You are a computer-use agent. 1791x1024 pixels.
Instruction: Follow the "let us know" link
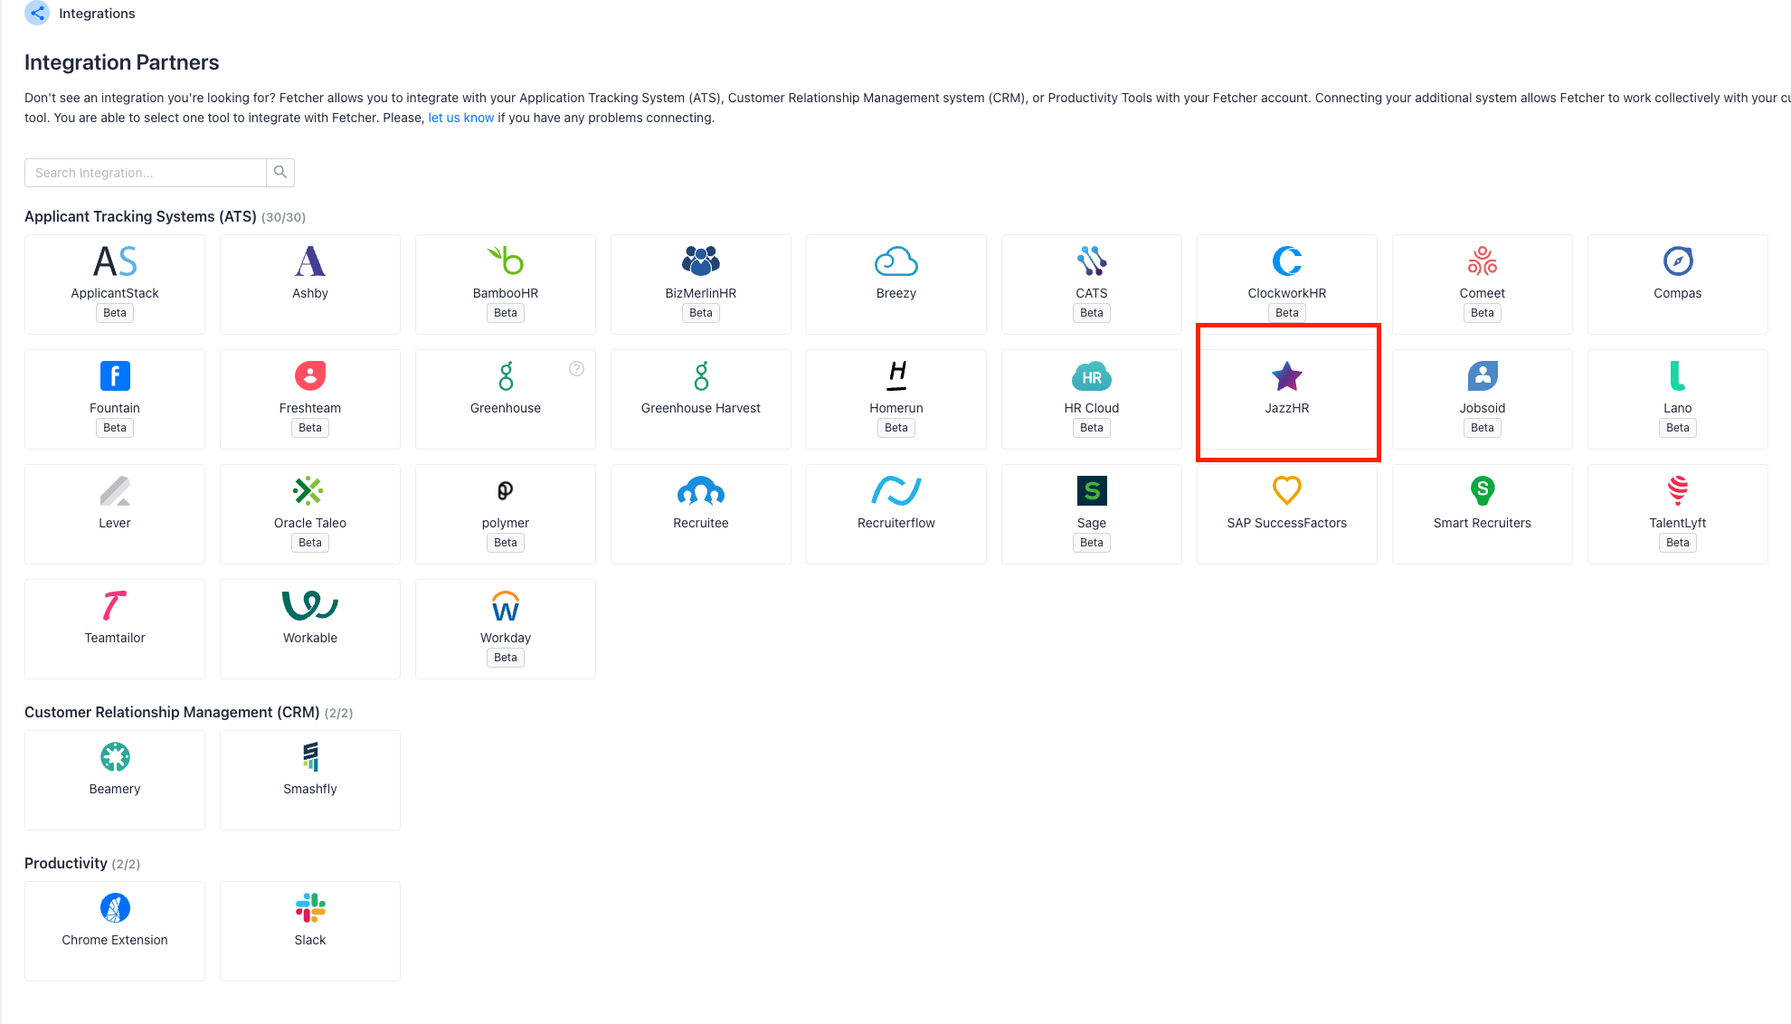(461, 118)
